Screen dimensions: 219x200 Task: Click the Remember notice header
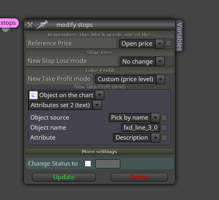tap(100, 35)
